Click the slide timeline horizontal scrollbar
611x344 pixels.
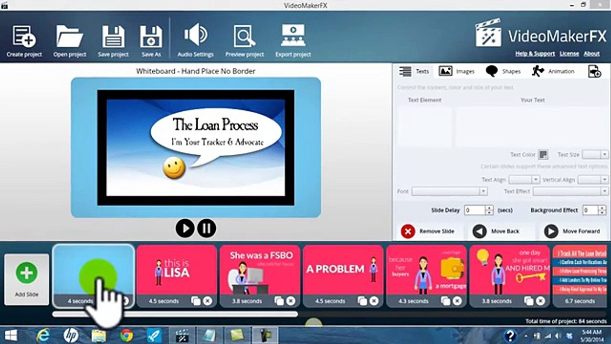click(175, 314)
